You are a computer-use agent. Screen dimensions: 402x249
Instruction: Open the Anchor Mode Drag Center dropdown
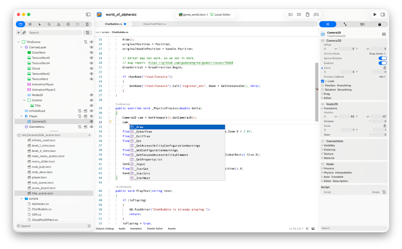pyautogui.click(x=377, y=54)
